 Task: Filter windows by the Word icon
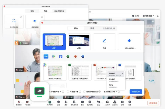point(83,56)
